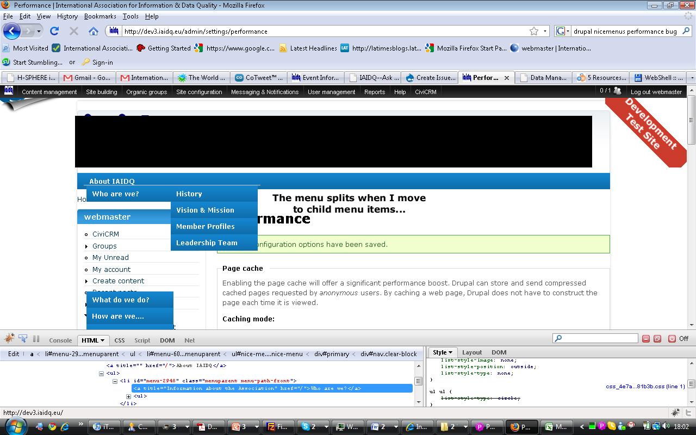Screen dimensions: 696x435
Task: Collapse the li#menu-2948 node in HTML tree
Action: pyautogui.click(x=115, y=381)
